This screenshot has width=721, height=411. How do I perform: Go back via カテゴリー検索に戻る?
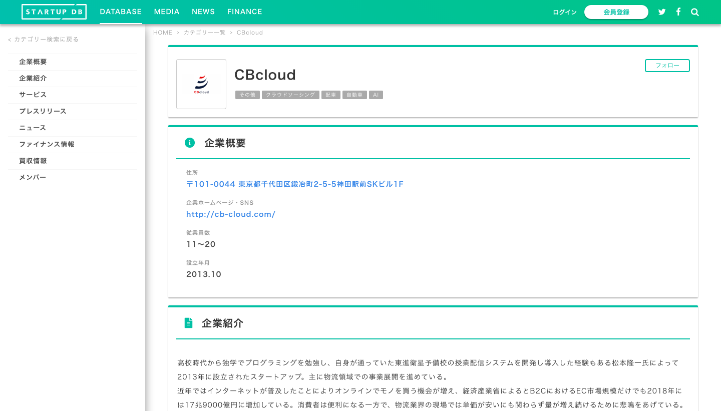44,39
